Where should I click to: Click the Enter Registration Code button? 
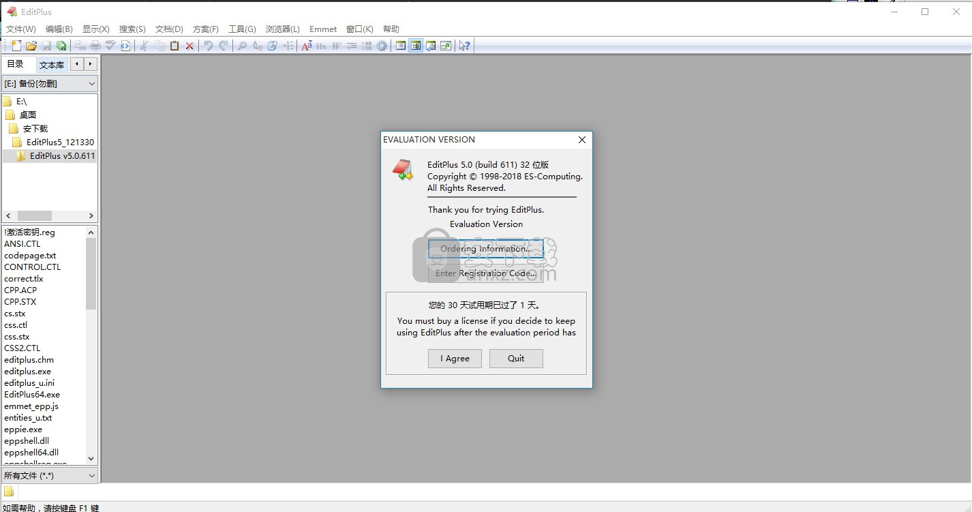click(485, 273)
